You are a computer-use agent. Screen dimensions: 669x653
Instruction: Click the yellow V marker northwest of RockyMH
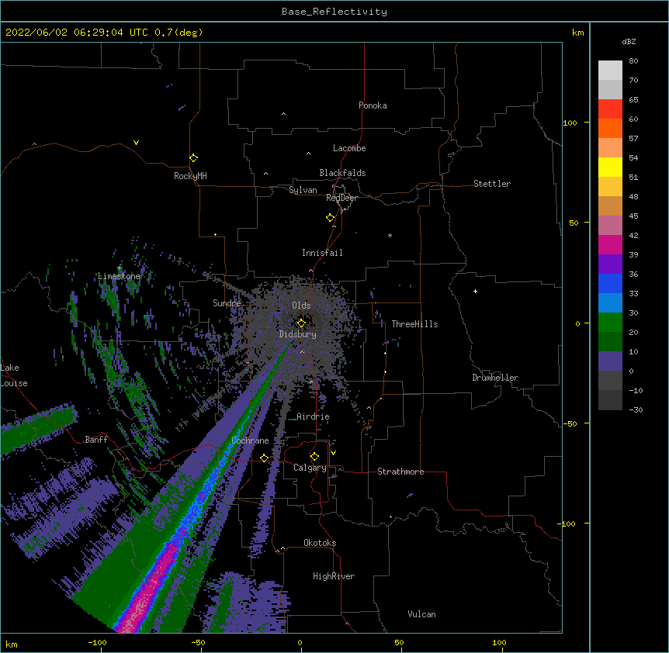tap(136, 143)
